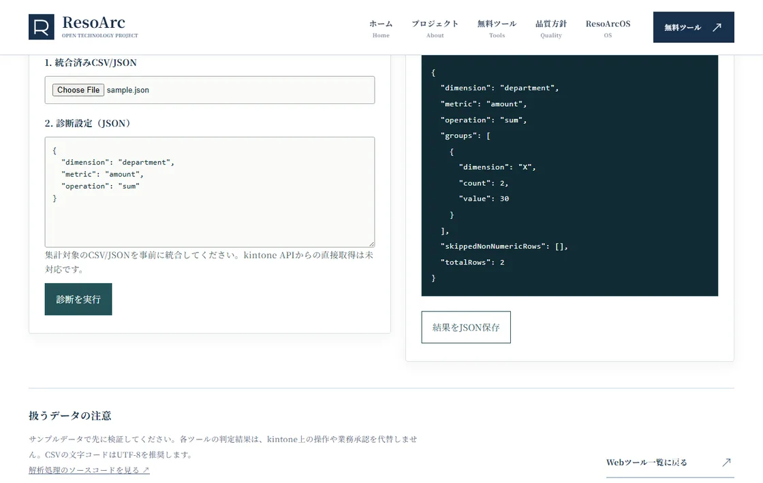763x483 pixels.
Task: Open 解析処理のソースコードを見る link
Action: click(x=89, y=470)
